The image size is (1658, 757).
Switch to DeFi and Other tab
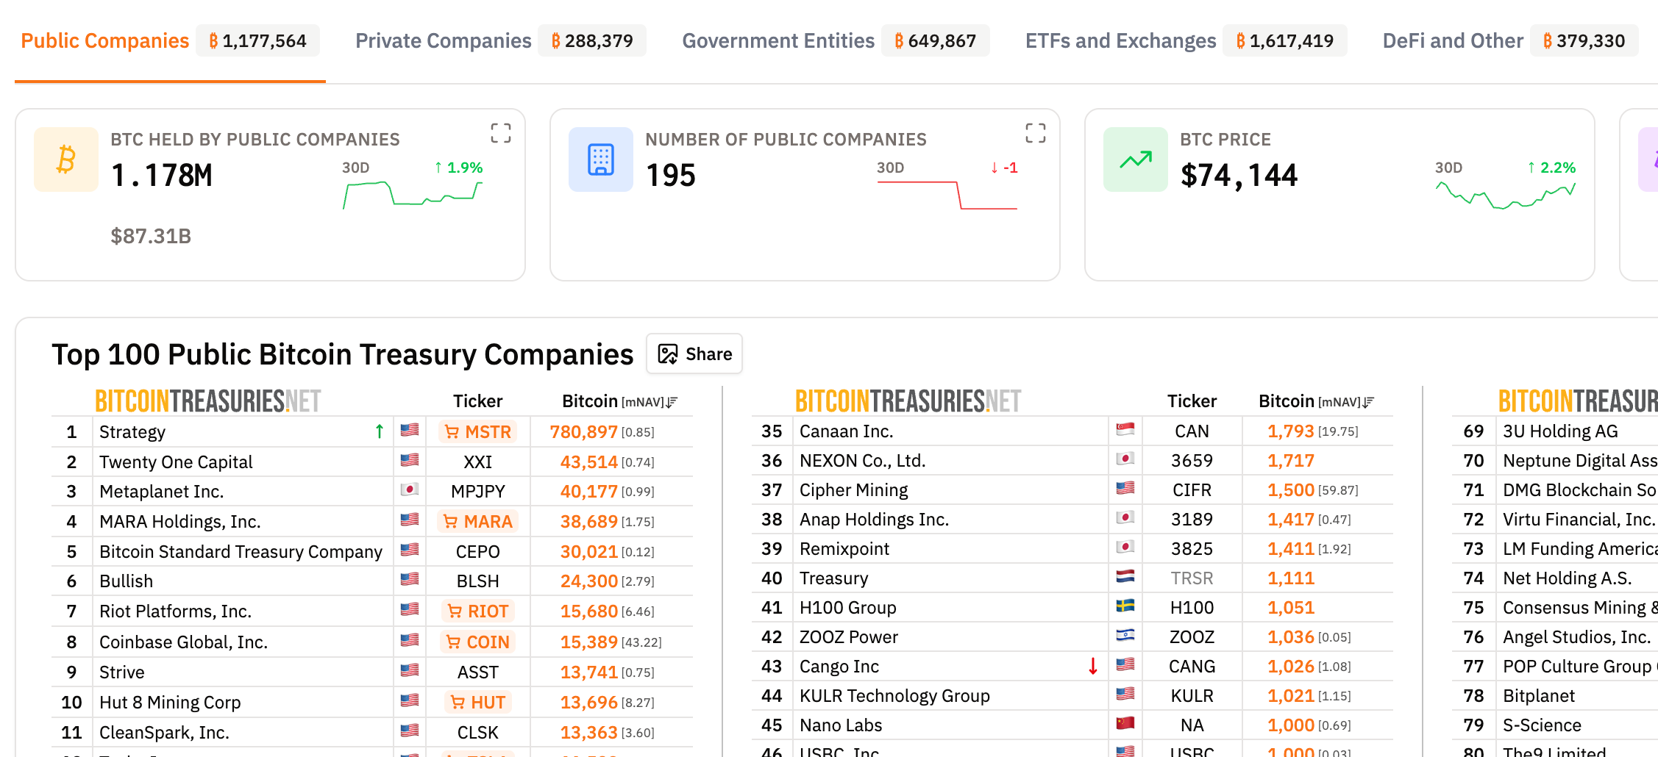click(1510, 41)
